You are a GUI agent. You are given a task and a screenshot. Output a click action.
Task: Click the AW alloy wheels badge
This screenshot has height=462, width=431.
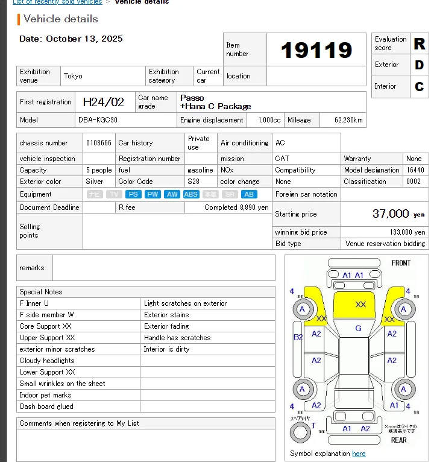[172, 194]
